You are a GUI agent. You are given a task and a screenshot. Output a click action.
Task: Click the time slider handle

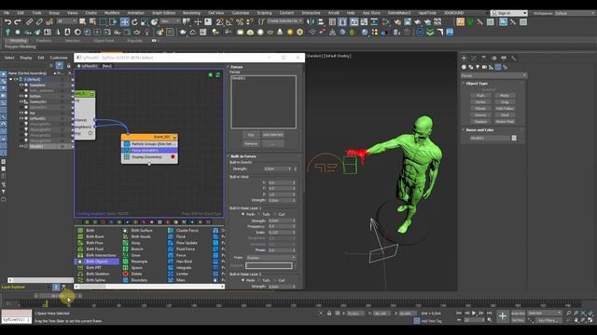(57, 296)
